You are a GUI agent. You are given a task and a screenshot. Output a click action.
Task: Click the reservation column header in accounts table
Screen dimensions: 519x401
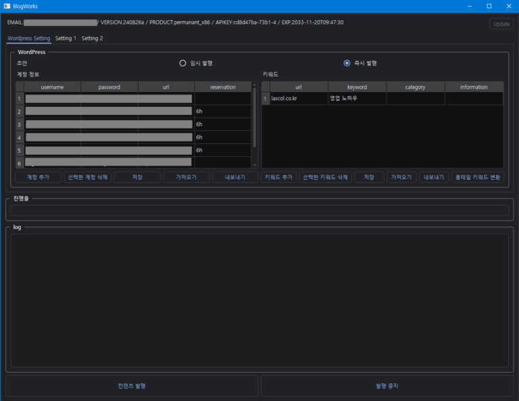point(222,87)
